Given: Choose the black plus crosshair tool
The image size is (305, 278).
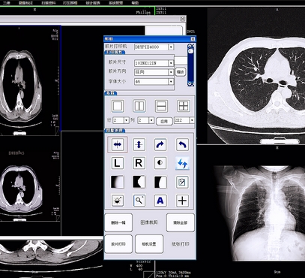Looking at the screenshot, I should (182, 201).
